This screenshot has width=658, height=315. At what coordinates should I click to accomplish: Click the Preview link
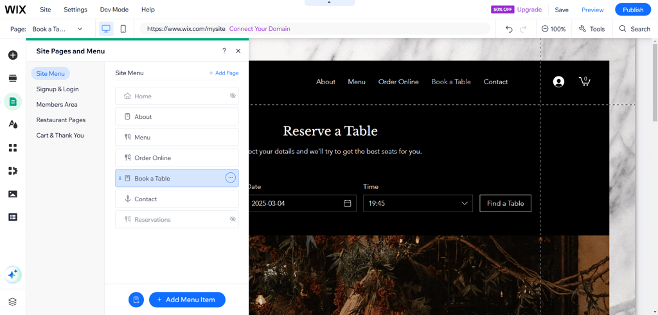[x=592, y=10]
